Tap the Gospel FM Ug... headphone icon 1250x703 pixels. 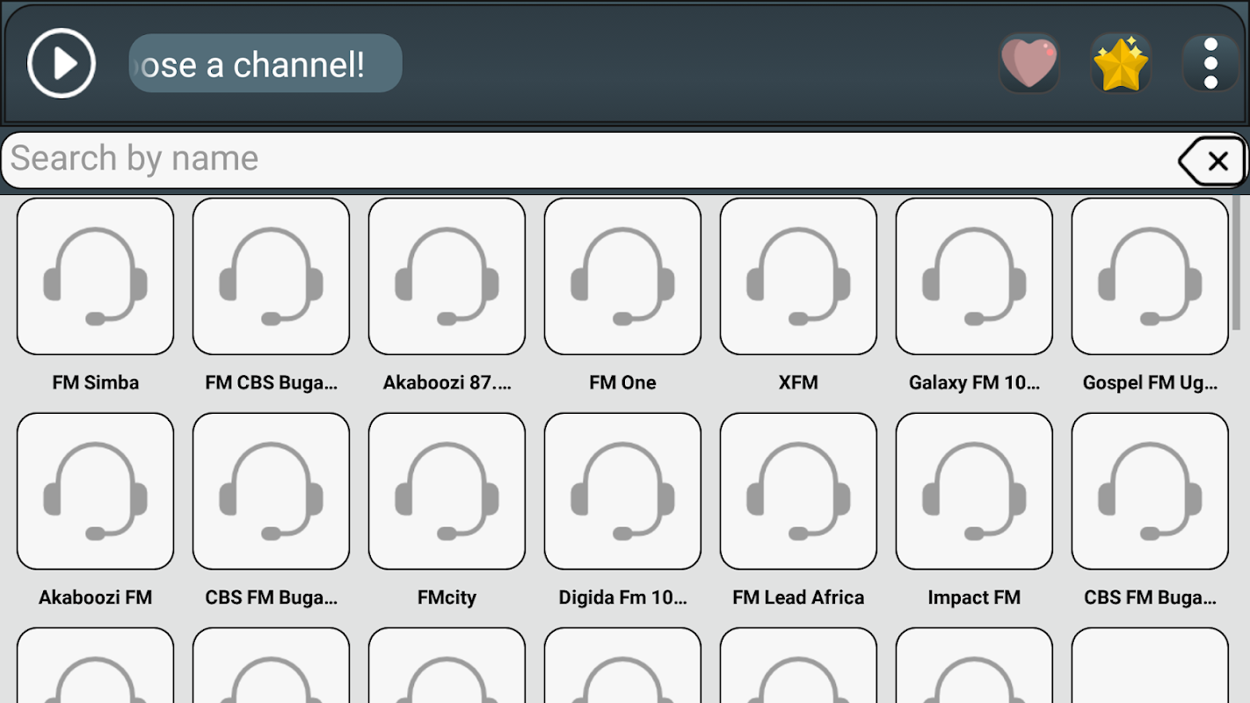[1151, 277]
